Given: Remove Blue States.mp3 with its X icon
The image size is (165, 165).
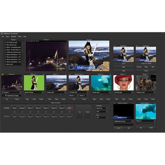Looking at the screenshot, I should coord(5,45).
